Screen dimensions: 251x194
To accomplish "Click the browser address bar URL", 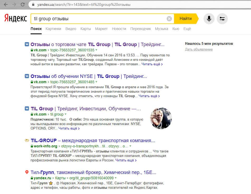I will tap(84, 4).
